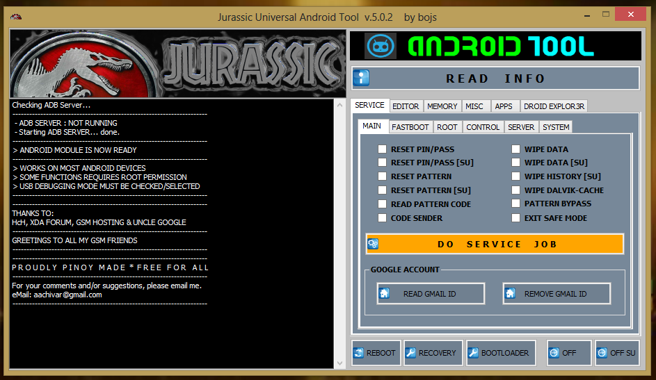Click the 'ANDROID MODULE IS NOW READY' log line
The width and height of the screenshot is (656, 380).
pos(74,150)
